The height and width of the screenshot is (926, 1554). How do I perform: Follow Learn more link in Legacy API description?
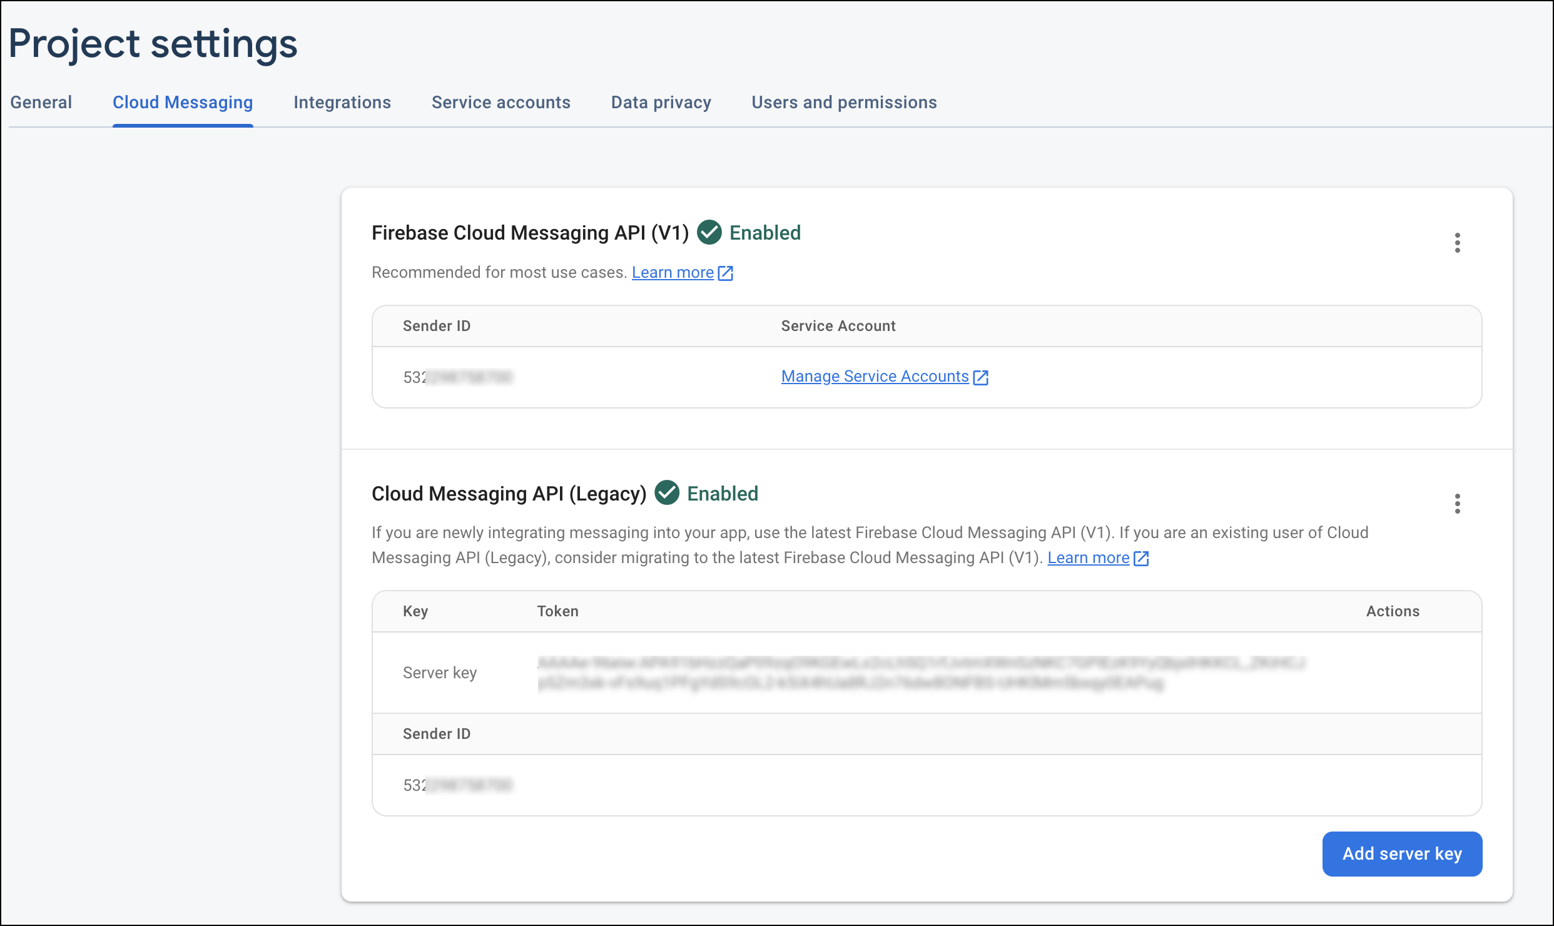click(1088, 558)
